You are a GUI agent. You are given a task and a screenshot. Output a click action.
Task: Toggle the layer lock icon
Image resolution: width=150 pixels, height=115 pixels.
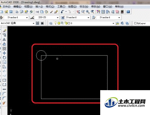point(66,23)
